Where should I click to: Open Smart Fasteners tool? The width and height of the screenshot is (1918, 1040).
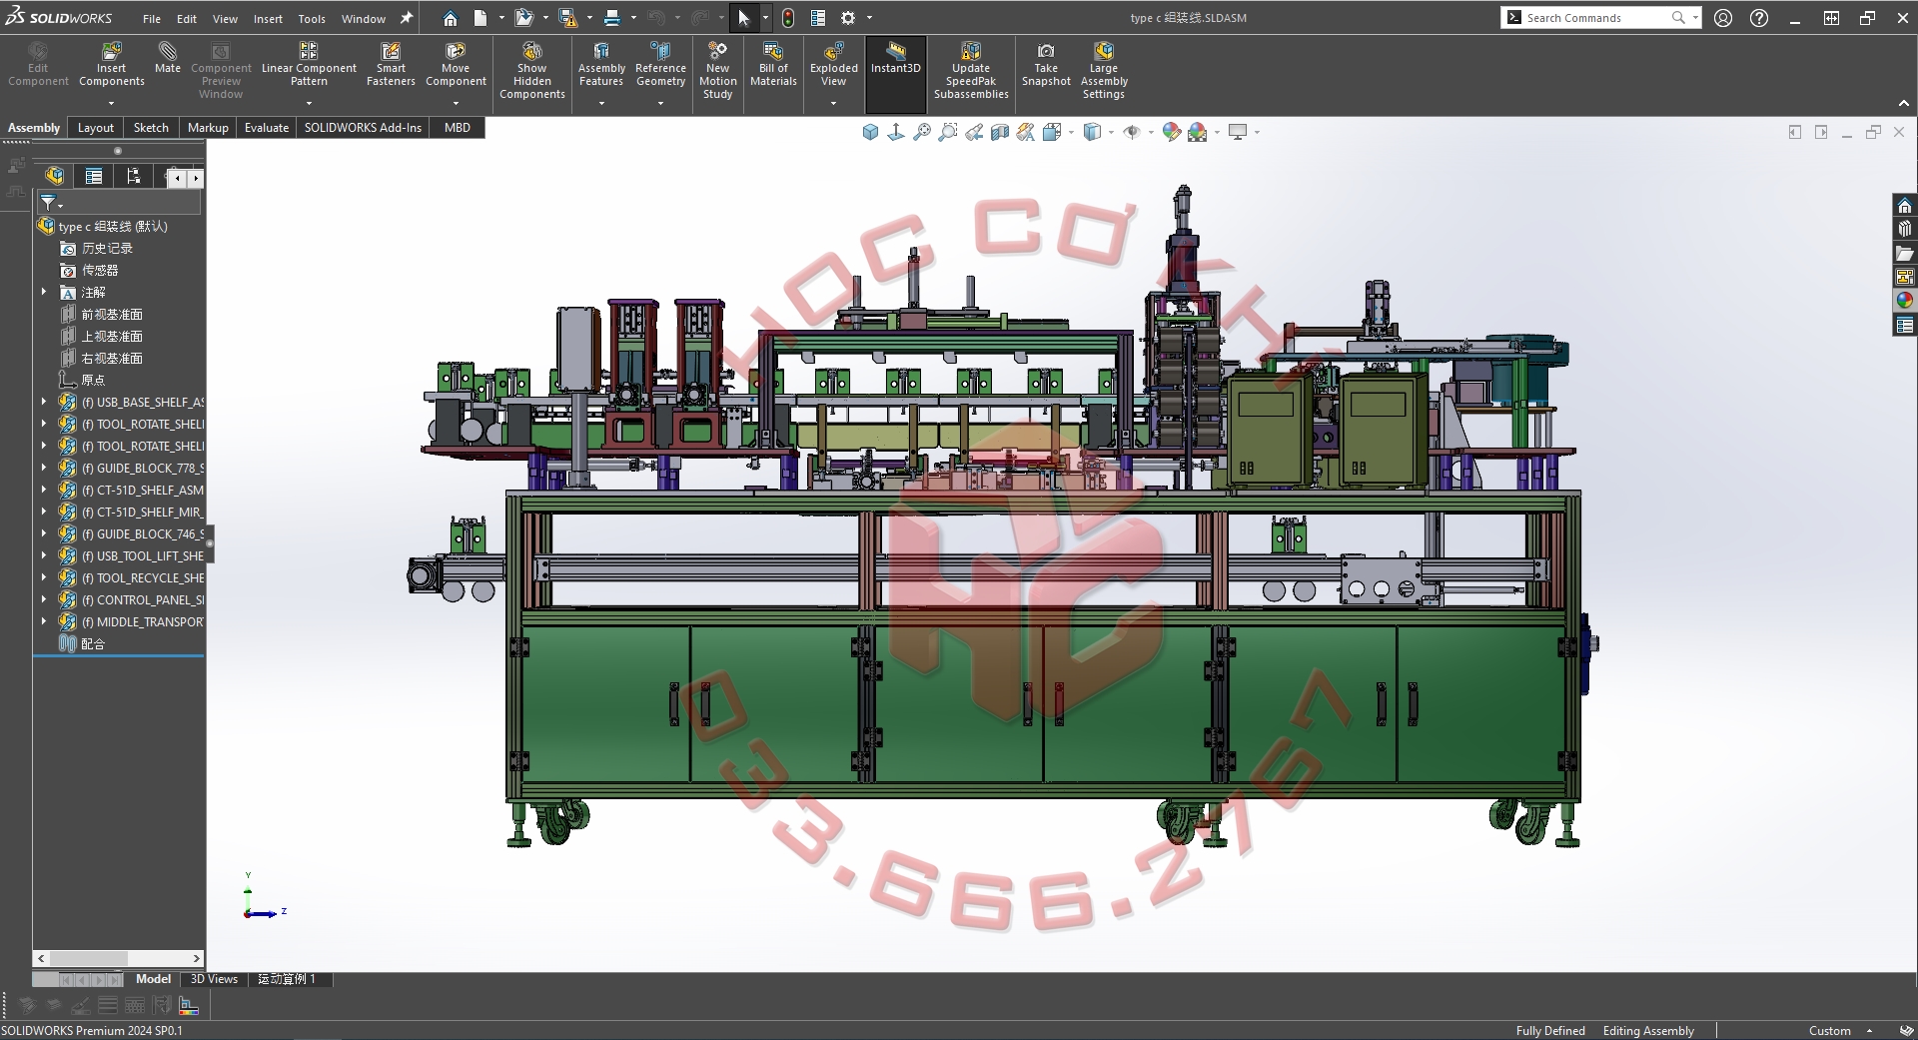(391, 65)
